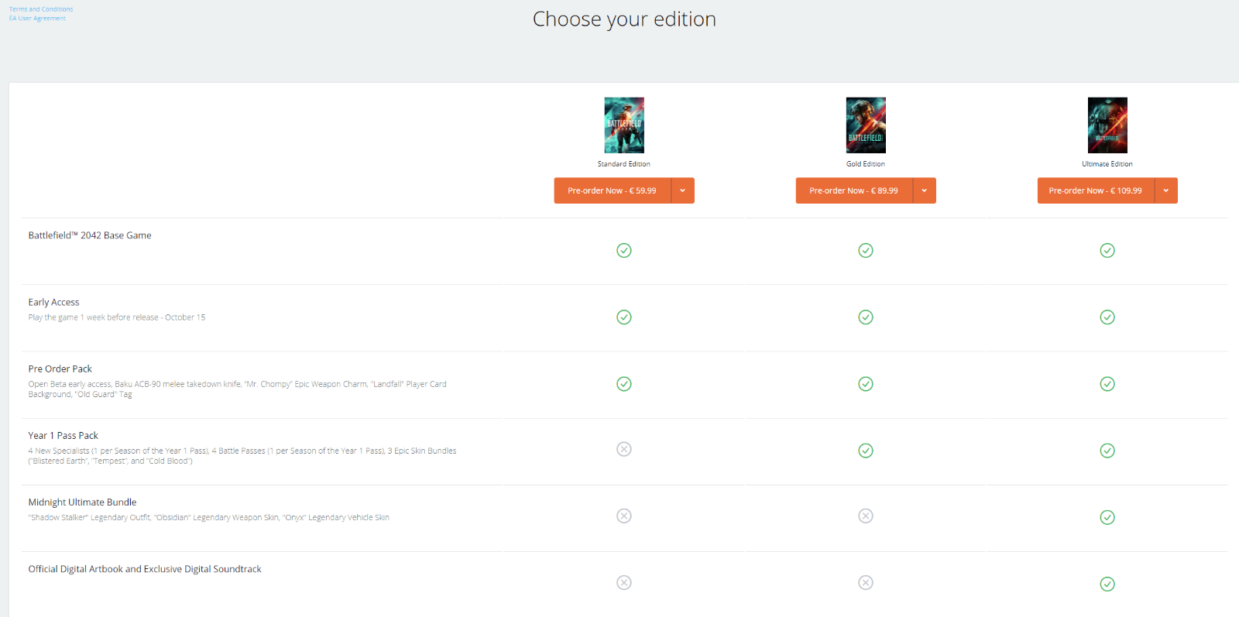Image resolution: width=1239 pixels, height=617 pixels.
Task: Click Standard Edition Year 1 Pass X icon
Action: coord(624,449)
